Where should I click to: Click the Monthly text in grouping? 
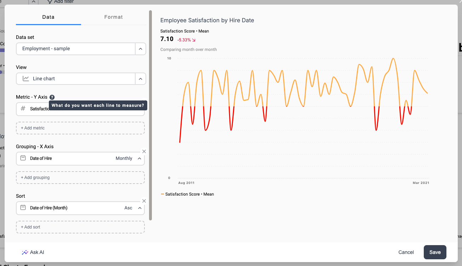pos(124,158)
